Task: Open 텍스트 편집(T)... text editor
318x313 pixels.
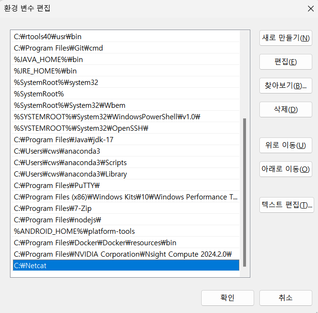Action: 287,205
